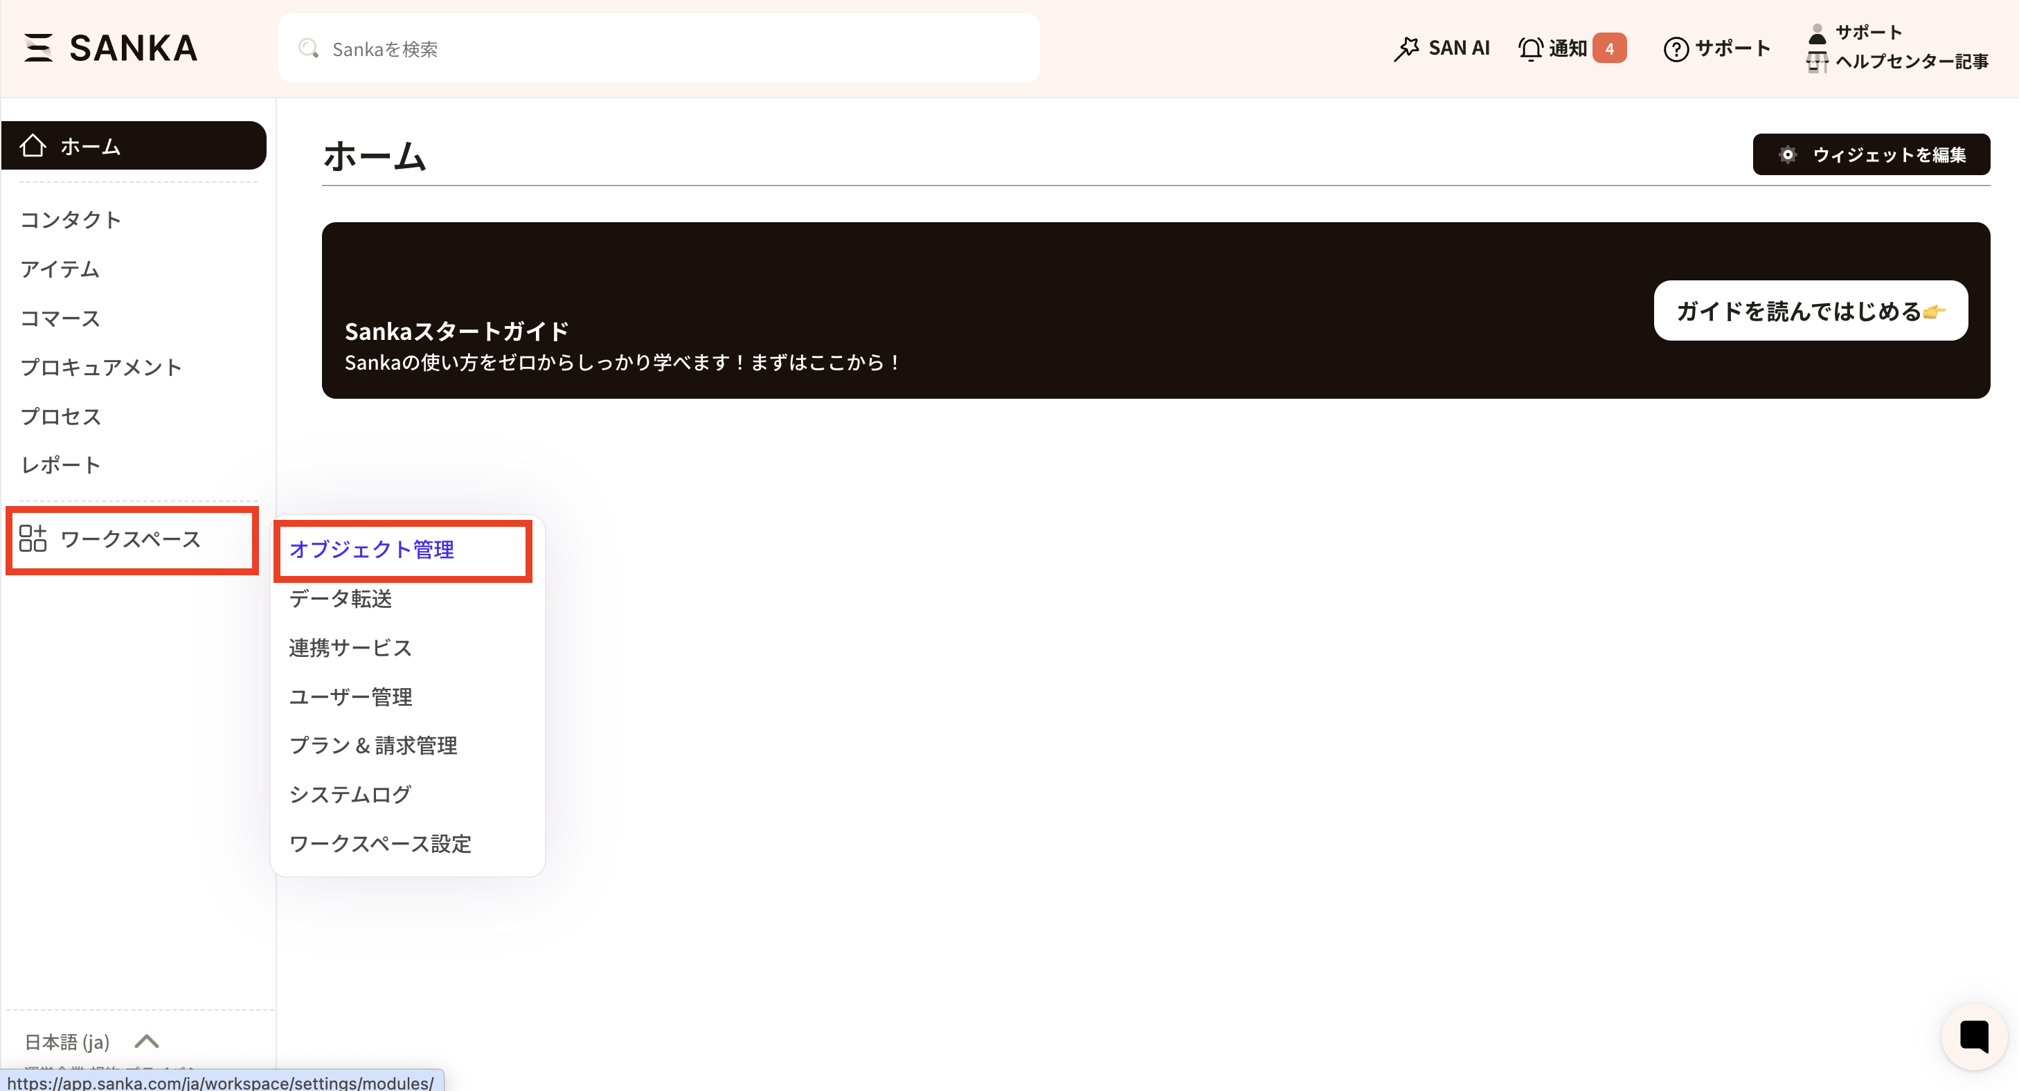
Task: Click the Sankaを検索 search field
Action: (x=658, y=48)
